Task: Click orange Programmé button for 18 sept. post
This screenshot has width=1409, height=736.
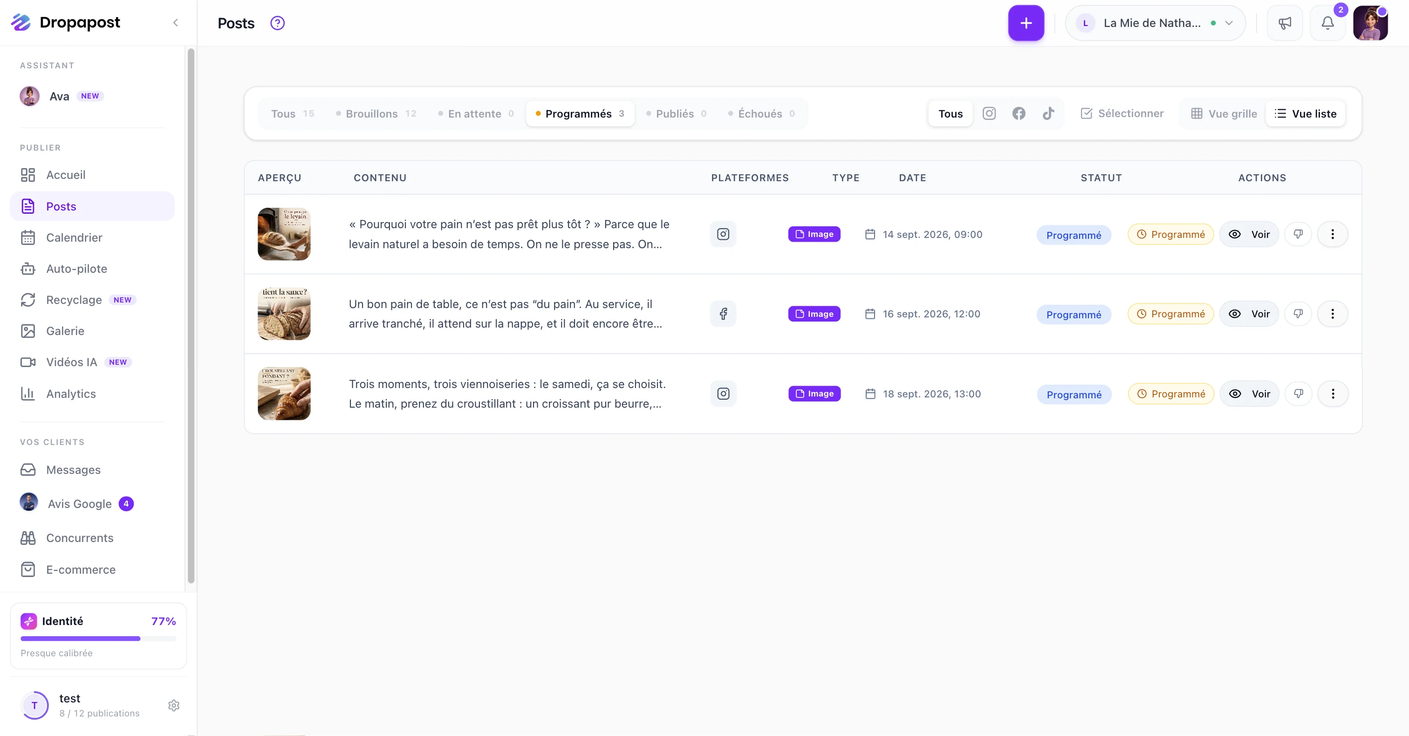Action: pyautogui.click(x=1170, y=394)
